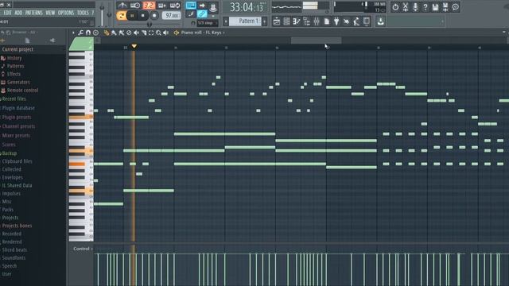
Task: Toggle the 3.2 countdown before recording
Action: [149, 6]
